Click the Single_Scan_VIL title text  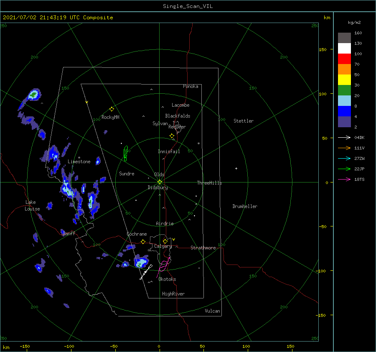click(x=188, y=6)
